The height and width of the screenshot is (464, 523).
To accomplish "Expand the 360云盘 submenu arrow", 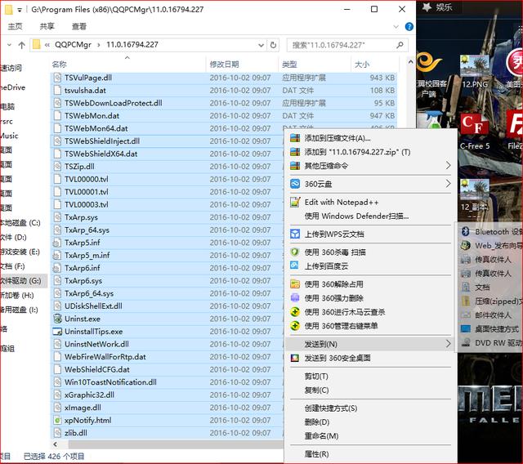I will (449, 184).
